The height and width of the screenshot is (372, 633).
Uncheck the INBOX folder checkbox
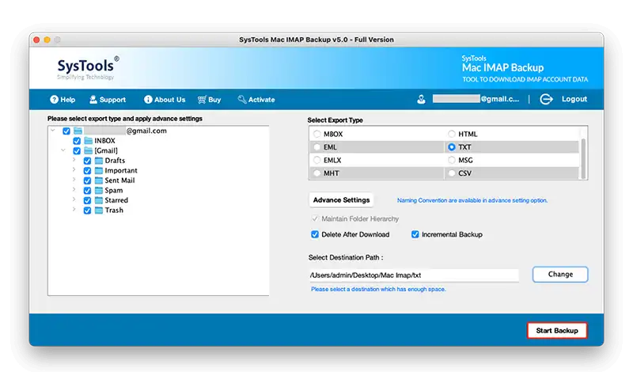point(77,141)
